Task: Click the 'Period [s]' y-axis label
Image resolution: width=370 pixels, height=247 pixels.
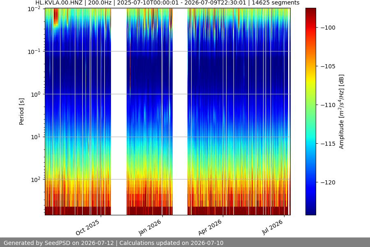Action: click(x=21, y=112)
